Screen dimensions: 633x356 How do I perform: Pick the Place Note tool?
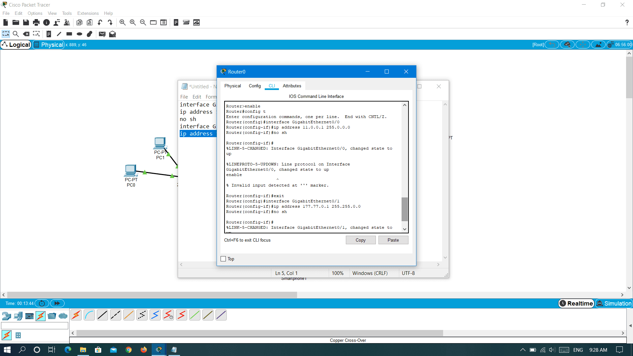point(49,34)
